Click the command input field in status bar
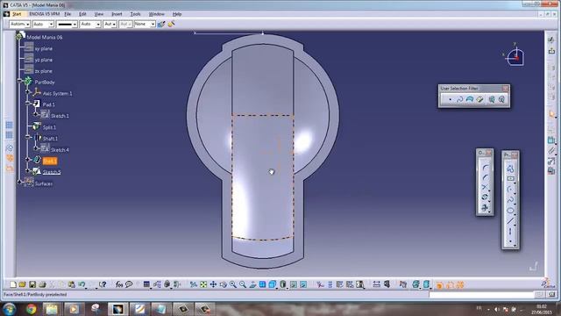561x316 pixels. coord(481,295)
